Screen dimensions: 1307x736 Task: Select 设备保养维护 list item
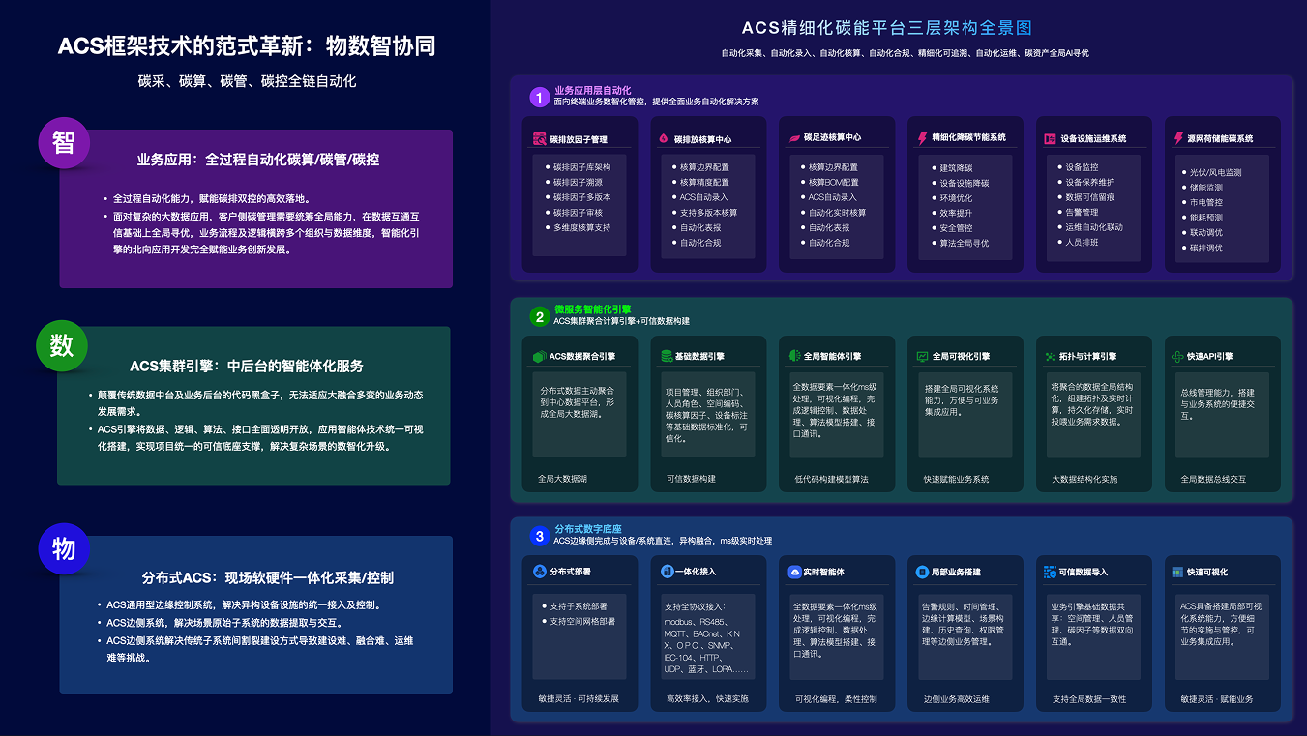1090,182
